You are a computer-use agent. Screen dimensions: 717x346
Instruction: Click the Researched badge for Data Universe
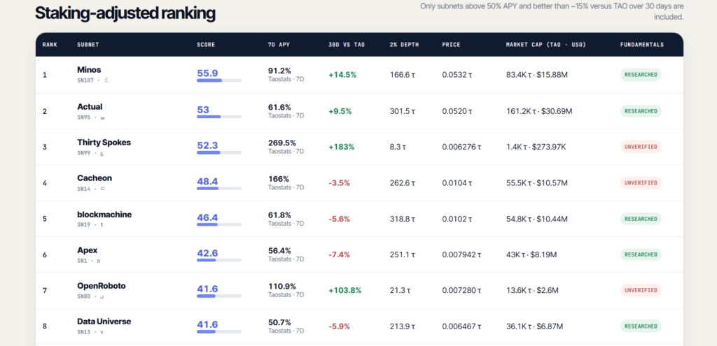[x=641, y=326]
